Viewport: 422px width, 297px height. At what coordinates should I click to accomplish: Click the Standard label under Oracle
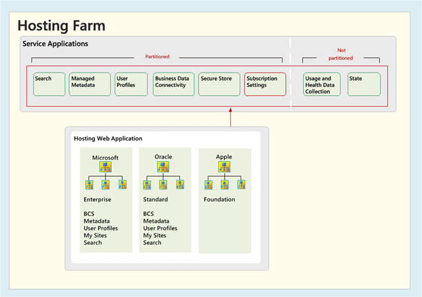tap(156, 199)
